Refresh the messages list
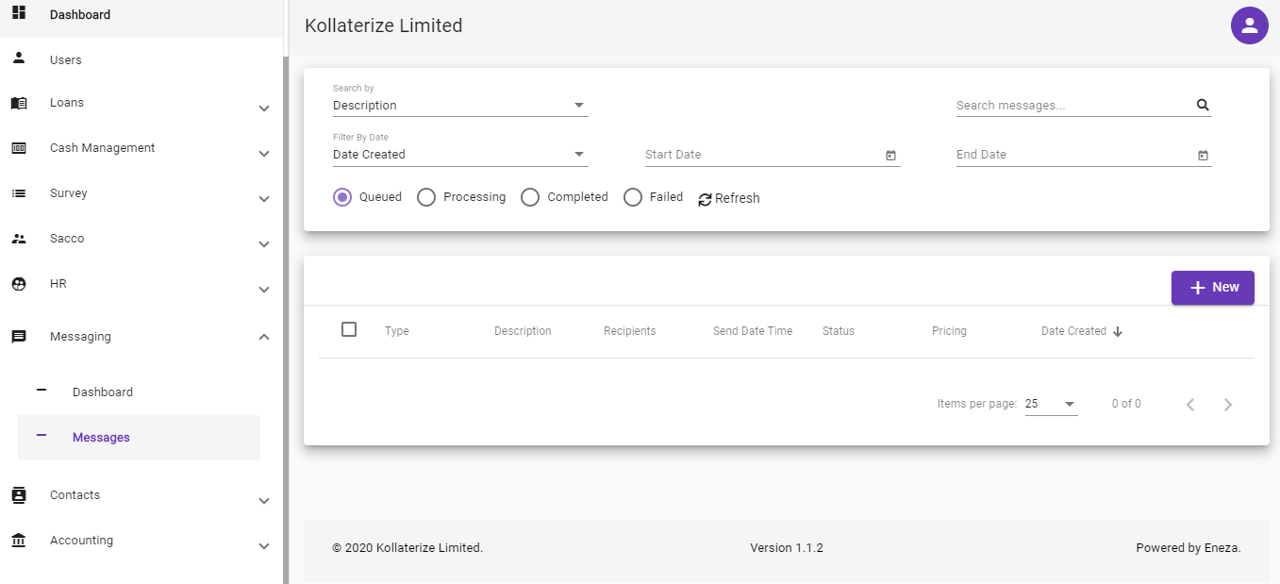This screenshot has height=584, width=1280. 729,198
